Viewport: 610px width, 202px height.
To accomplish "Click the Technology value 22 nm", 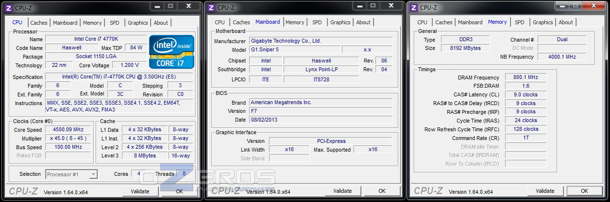I will [59, 65].
